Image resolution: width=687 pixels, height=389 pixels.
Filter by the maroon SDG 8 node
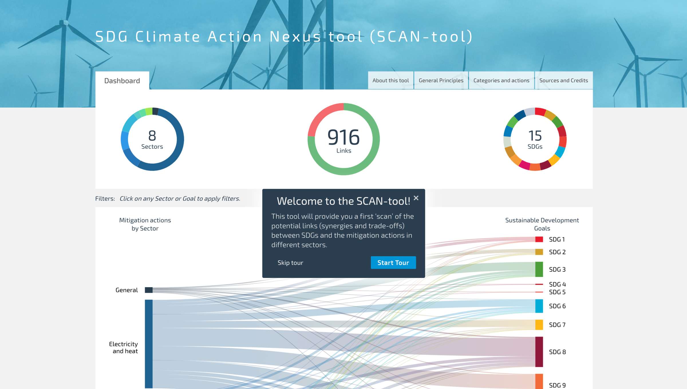click(539, 352)
